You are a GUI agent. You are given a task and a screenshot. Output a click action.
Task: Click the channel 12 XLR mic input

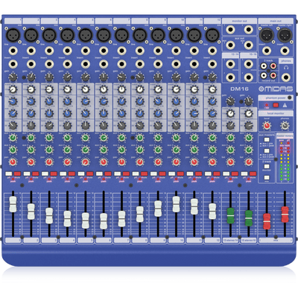(x=212, y=35)
